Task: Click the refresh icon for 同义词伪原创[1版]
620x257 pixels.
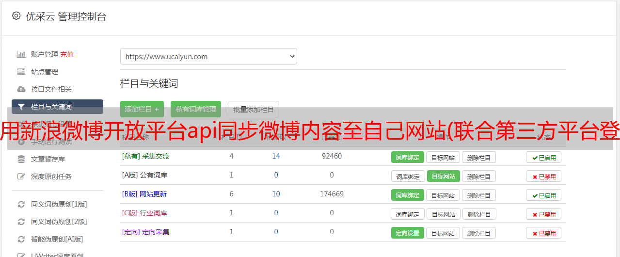Action: click(x=21, y=204)
